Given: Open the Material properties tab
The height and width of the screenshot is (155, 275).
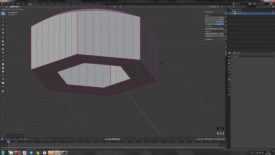Looking at the screenshot, I should click(229, 95).
